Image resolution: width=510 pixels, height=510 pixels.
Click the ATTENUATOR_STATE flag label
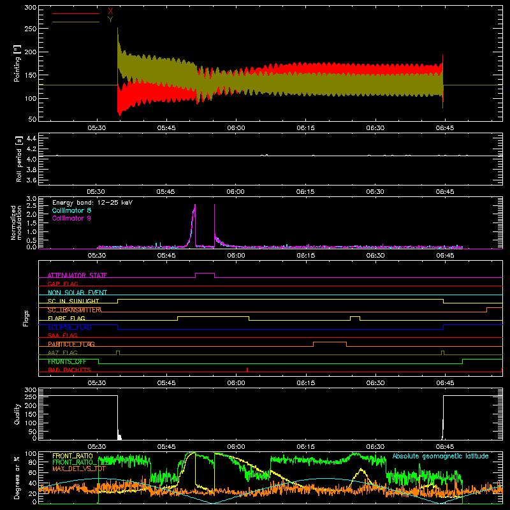coord(77,275)
